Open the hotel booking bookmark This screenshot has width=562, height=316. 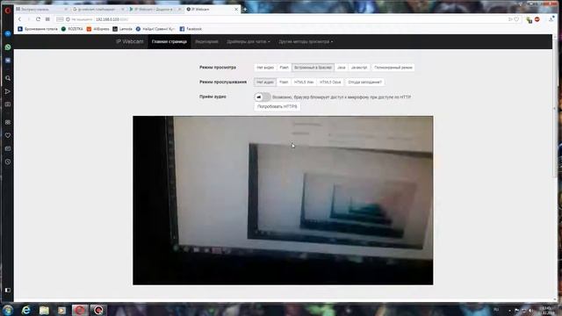pos(38,29)
